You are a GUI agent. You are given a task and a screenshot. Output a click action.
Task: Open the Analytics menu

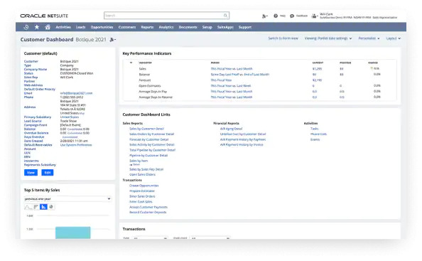pyautogui.click(x=166, y=27)
